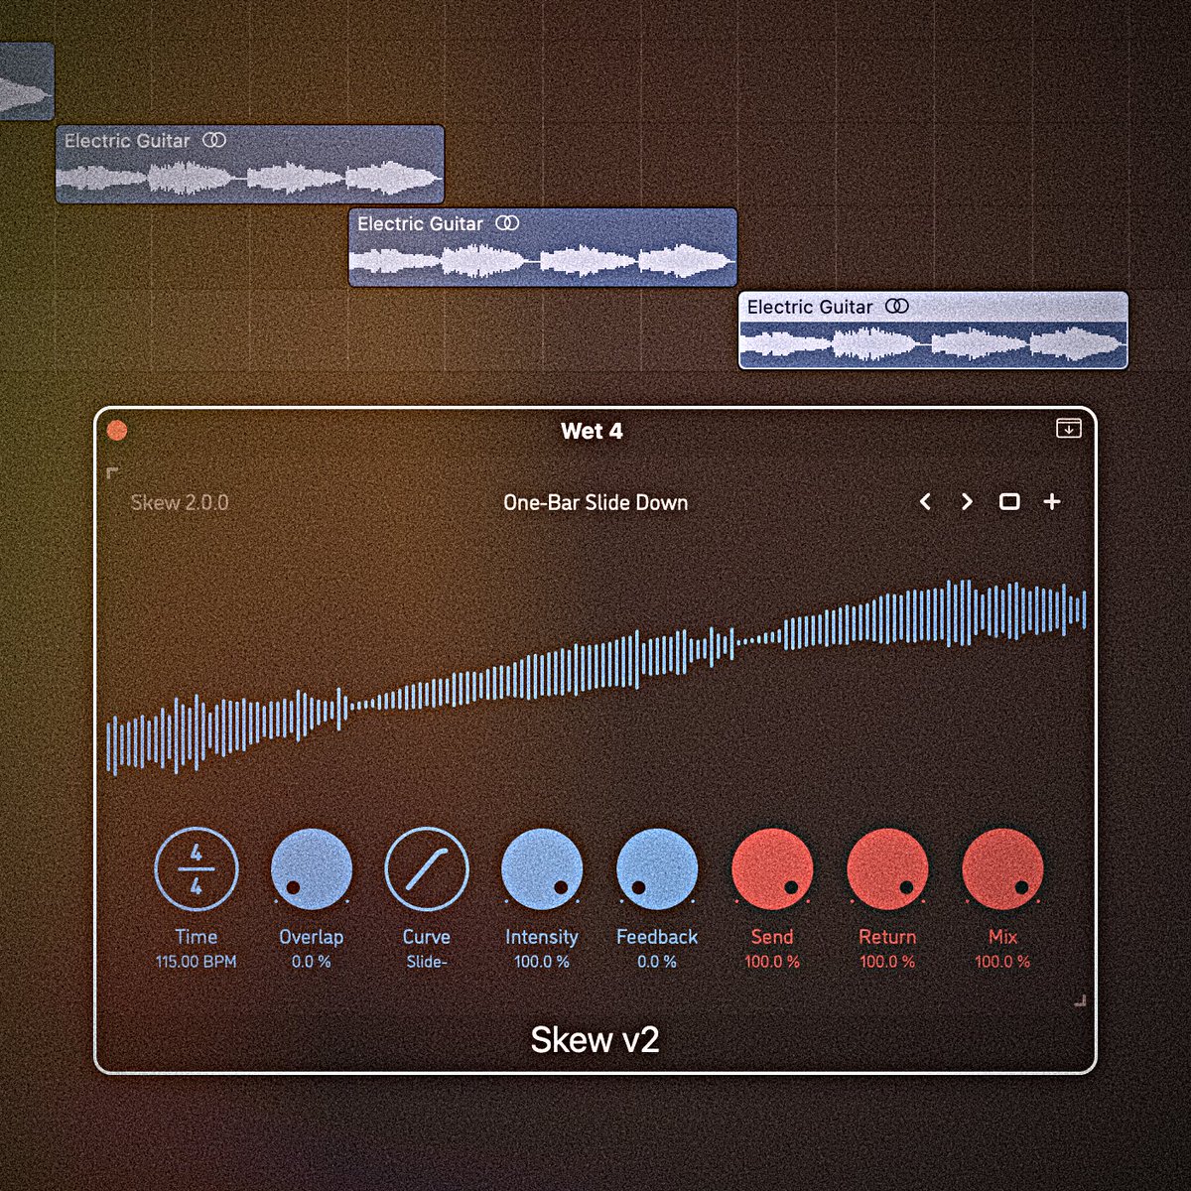Click the red Send knob

(x=772, y=870)
